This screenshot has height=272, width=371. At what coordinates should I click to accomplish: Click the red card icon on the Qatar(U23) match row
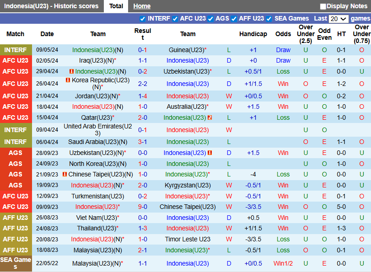point(210,117)
